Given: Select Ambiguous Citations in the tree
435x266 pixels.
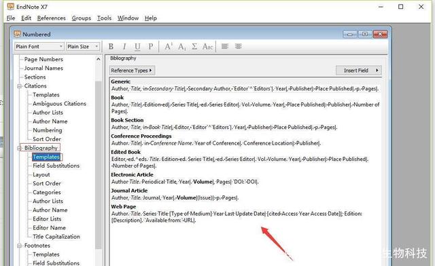Looking at the screenshot, I should point(59,104).
